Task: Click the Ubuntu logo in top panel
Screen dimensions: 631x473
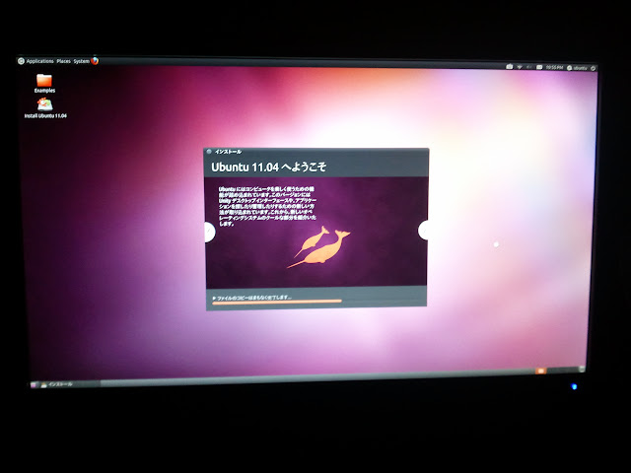Action: 22,61
